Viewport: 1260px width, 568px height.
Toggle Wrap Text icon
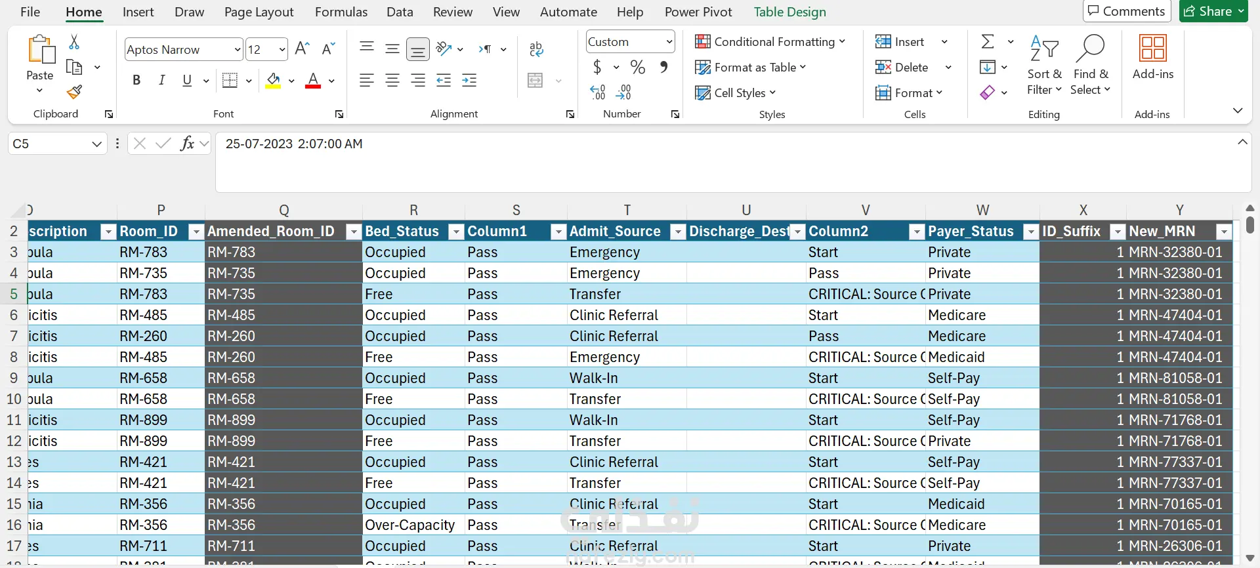tap(536, 49)
